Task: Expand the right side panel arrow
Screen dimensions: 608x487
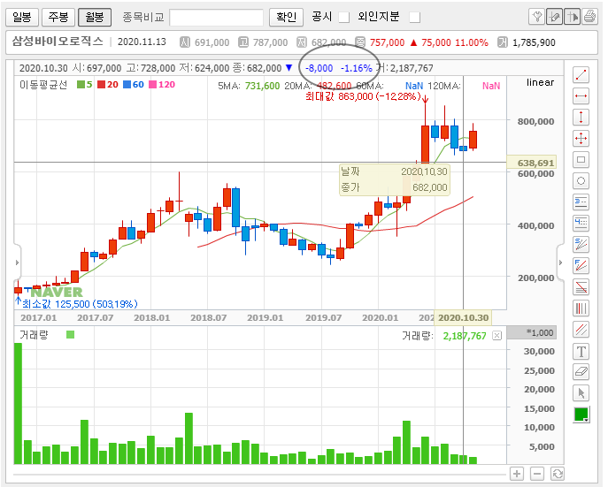Action: point(560,263)
